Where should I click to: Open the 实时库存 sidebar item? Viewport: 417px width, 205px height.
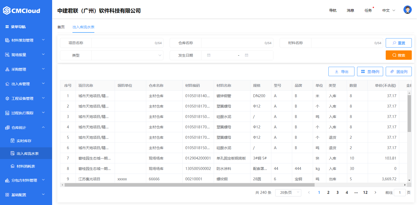click(x=24, y=141)
